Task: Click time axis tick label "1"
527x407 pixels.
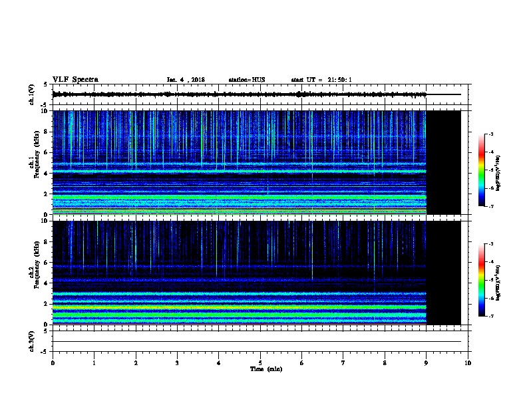Action: click(x=94, y=362)
